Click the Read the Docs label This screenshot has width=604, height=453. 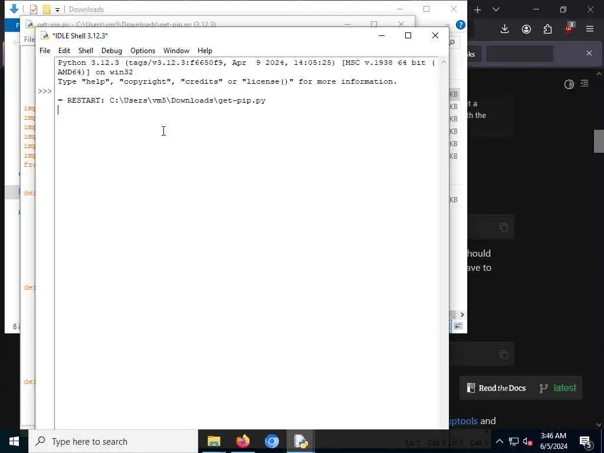pos(502,388)
